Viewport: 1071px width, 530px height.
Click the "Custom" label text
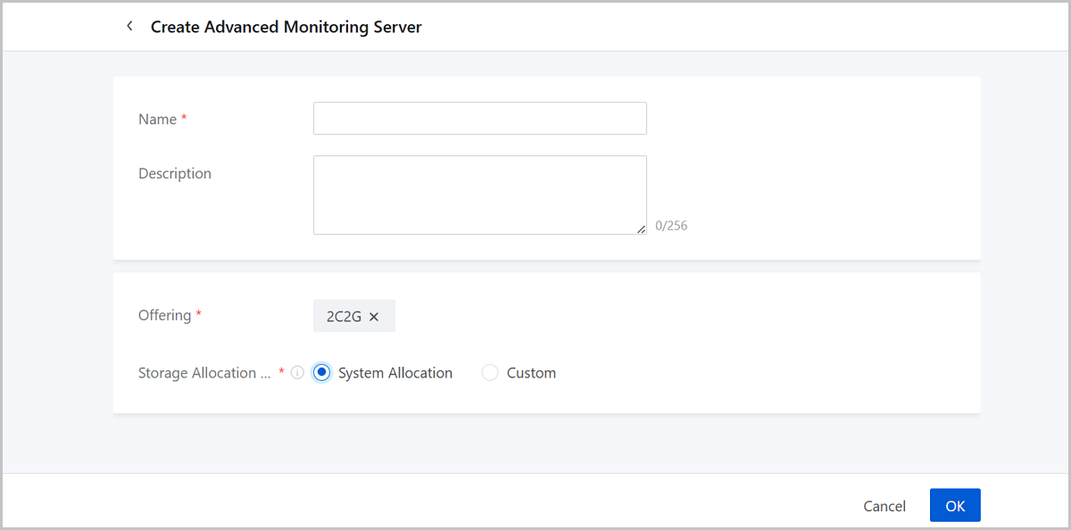(531, 373)
